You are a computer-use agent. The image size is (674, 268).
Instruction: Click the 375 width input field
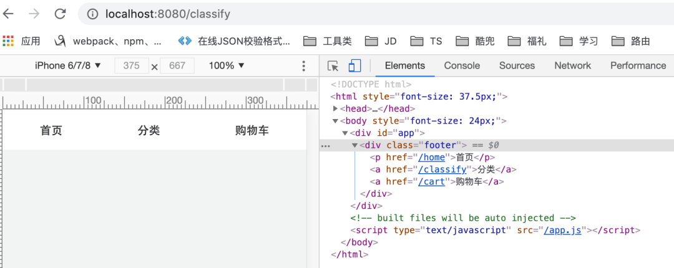tap(132, 65)
